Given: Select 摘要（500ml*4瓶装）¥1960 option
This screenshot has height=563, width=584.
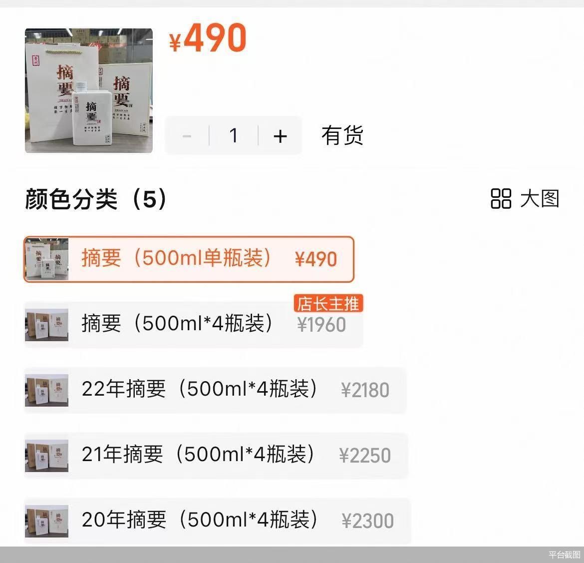Looking at the screenshot, I should pyautogui.click(x=194, y=325).
